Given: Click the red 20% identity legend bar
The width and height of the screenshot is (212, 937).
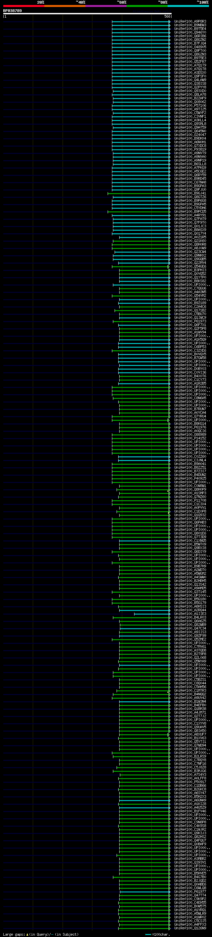Looking at the screenshot, I should tap(24, 6).
